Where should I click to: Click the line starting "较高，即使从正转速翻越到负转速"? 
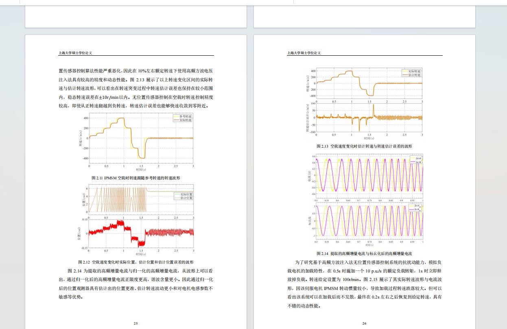133,106
